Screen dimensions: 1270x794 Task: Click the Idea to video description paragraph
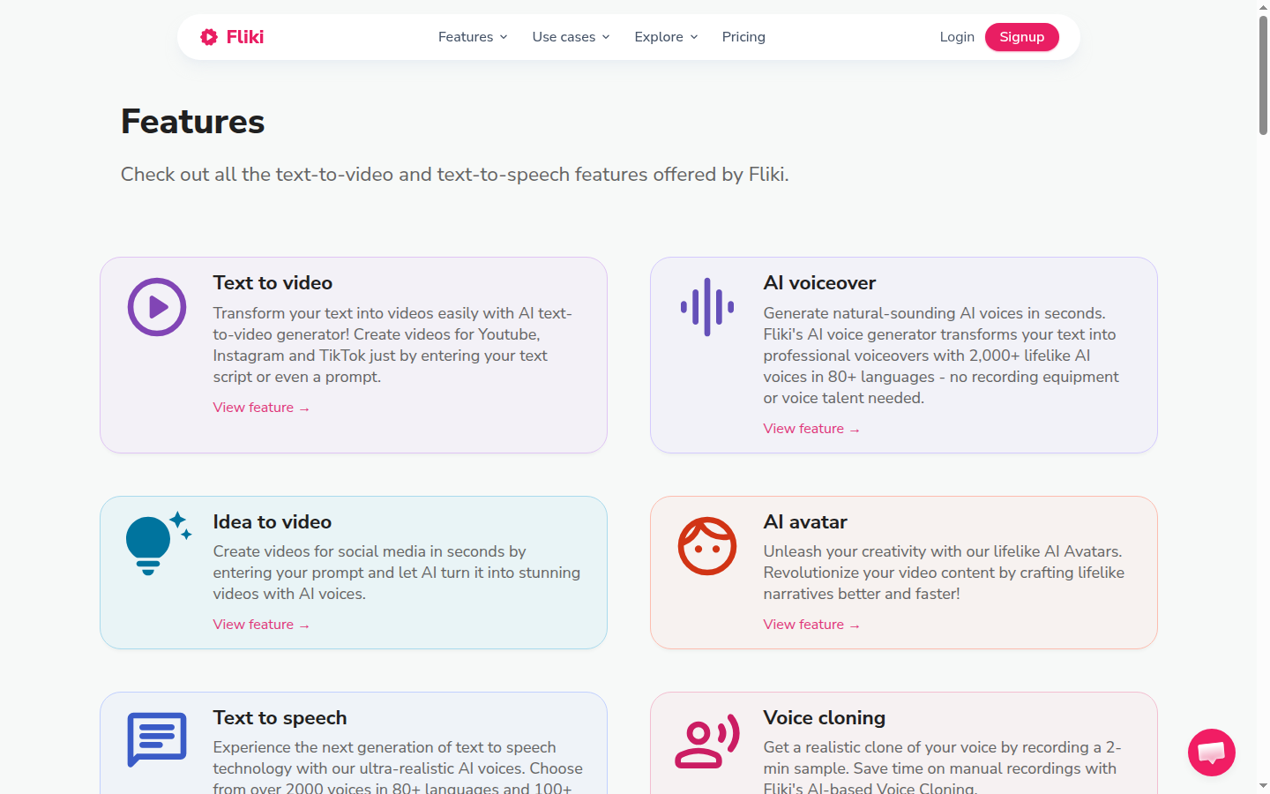(397, 573)
